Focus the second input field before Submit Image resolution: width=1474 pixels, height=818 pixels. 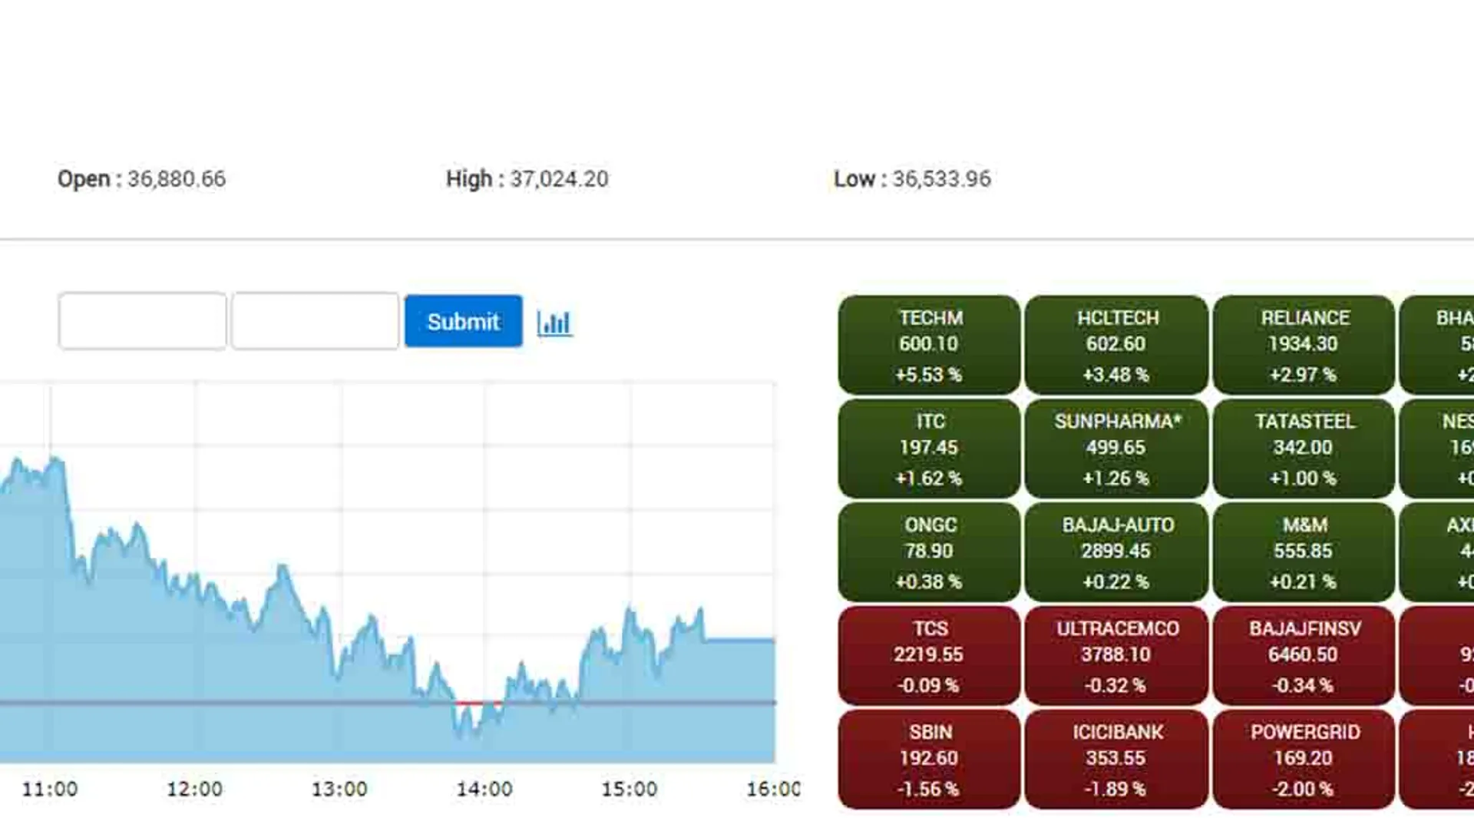point(315,321)
